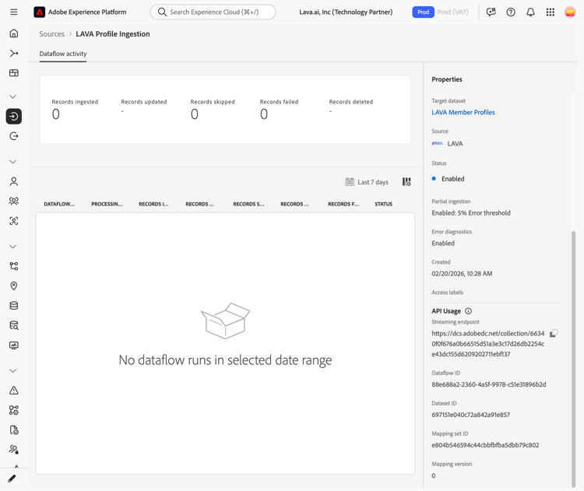
Task: Open the nodes-and-gear icon in the sidebar
Action: point(14,410)
